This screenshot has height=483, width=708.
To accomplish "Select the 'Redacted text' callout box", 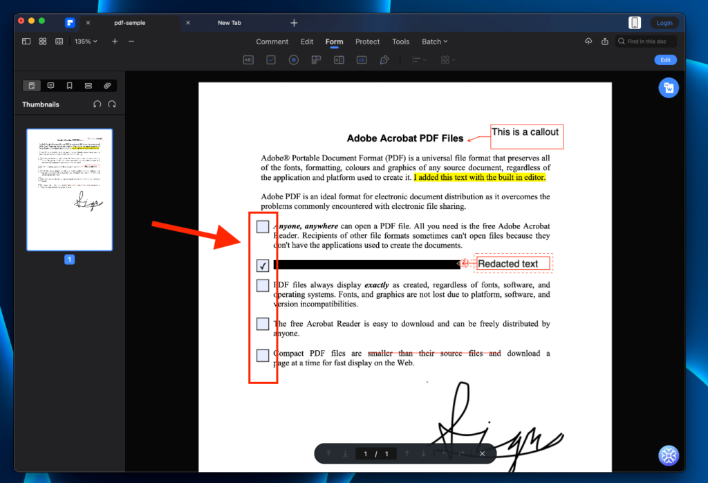I will (x=514, y=264).
